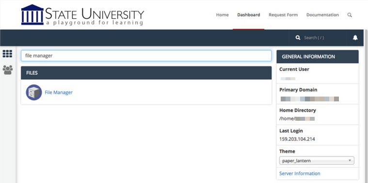
Task: Click the page vertical scrollbar
Action: [366, 106]
